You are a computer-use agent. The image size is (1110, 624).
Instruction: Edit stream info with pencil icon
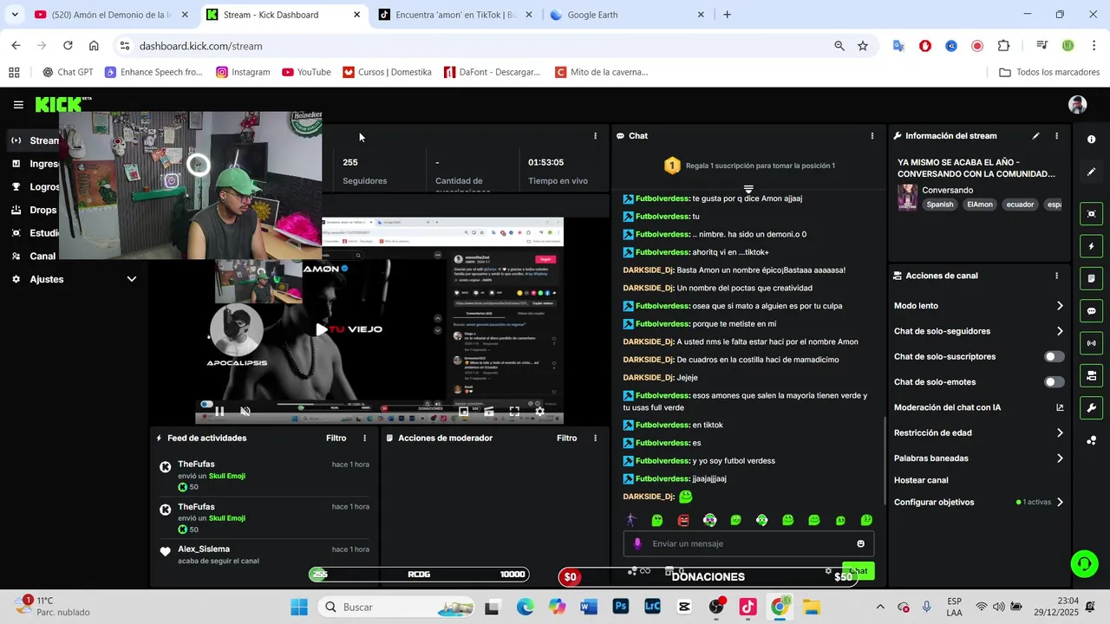[1035, 136]
